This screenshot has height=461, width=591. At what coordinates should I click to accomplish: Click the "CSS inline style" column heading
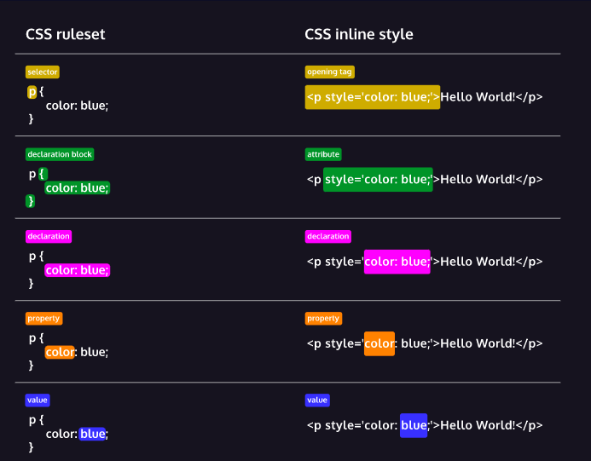[x=359, y=34]
